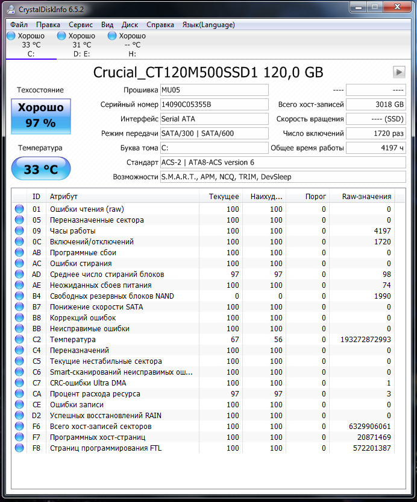Click status orb for 0C Включений/отключений
417x502 pixels.
coord(19,241)
